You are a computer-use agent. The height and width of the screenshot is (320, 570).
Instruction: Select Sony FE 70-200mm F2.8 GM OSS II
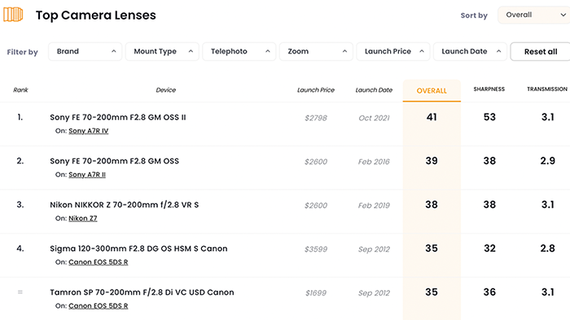pyautogui.click(x=118, y=118)
